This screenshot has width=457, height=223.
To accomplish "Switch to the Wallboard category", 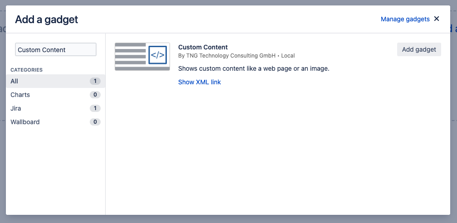I will 25,122.
